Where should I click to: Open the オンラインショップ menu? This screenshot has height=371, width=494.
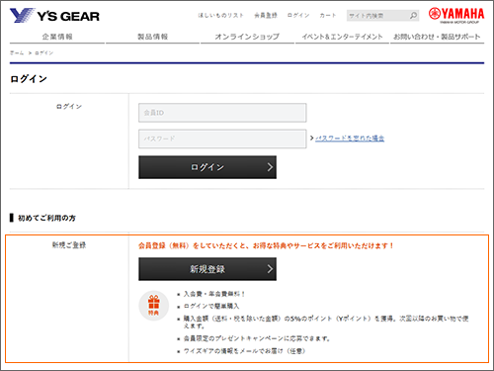[x=247, y=37]
